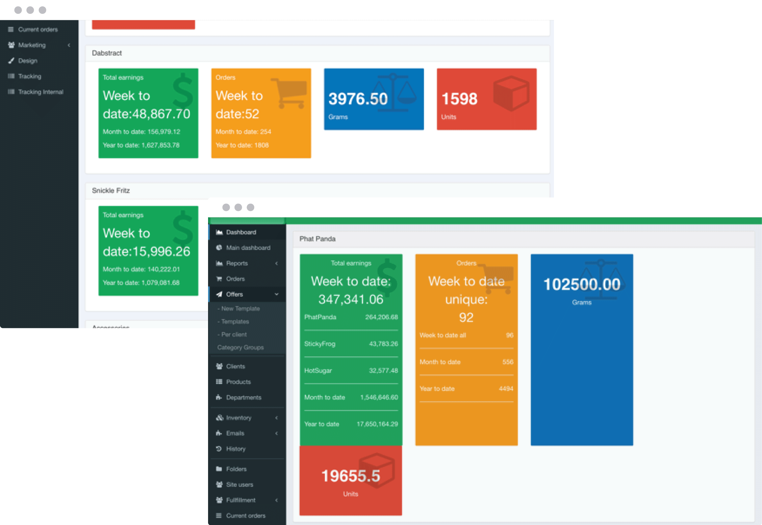The height and width of the screenshot is (525, 762).
Task: Expand the Reports submenu chevron
Action: coord(277,263)
